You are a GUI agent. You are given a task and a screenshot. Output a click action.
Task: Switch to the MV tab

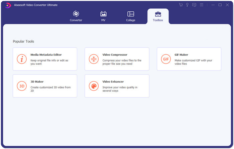[x=103, y=16]
